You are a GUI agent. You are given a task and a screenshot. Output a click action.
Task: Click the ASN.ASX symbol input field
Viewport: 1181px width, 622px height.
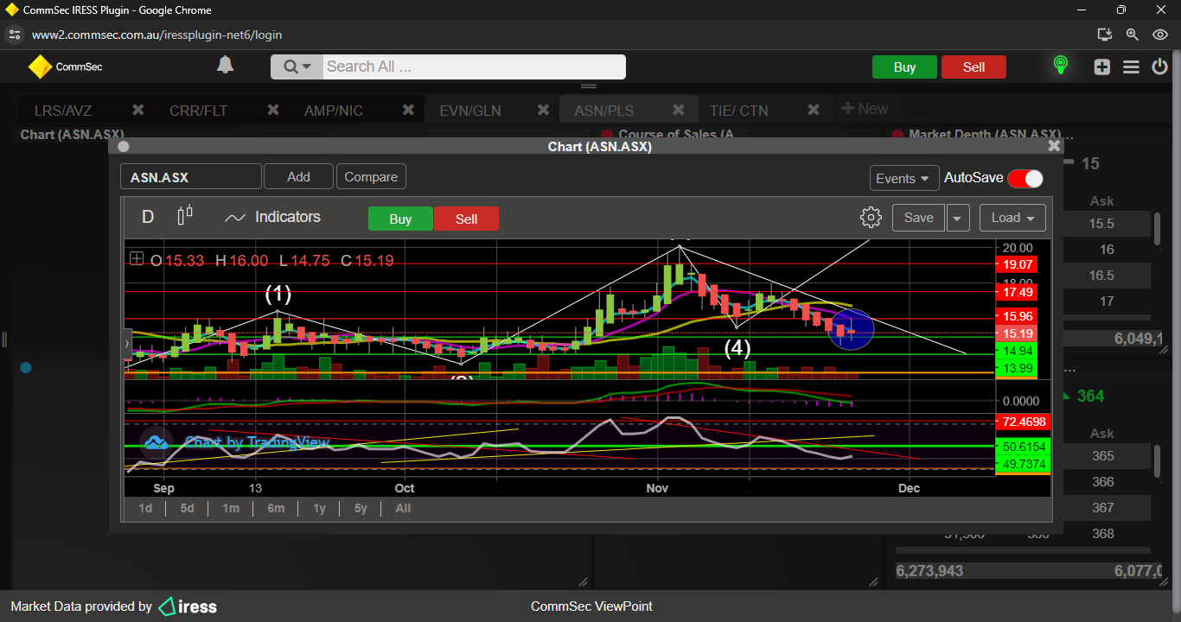190,177
